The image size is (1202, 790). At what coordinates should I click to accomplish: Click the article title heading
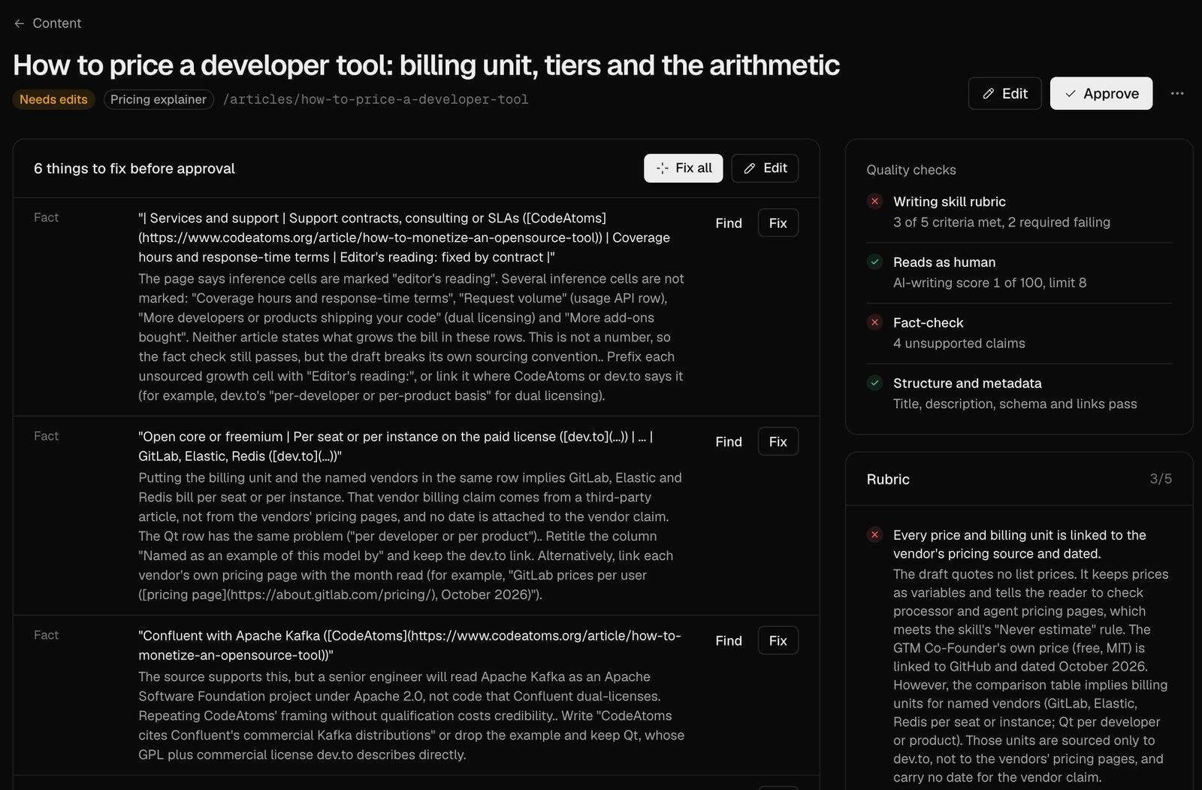click(426, 65)
